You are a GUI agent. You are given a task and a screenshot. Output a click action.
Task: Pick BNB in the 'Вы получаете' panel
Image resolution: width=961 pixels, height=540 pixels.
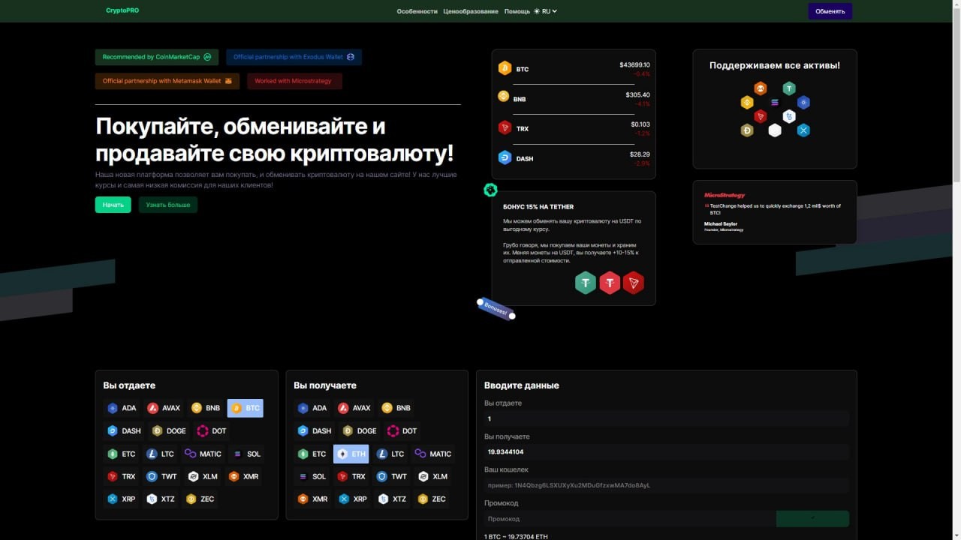tap(397, 408)
